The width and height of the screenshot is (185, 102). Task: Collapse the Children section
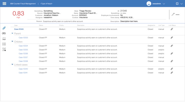(12, 41)
